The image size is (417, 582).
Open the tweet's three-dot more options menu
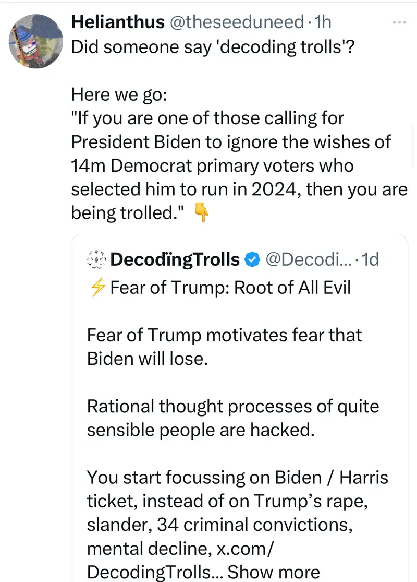(x=399, y=22)
